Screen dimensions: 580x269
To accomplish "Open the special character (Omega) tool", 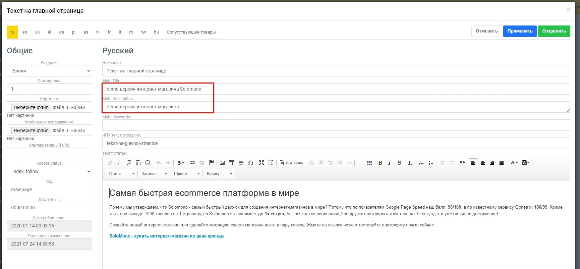I will [x=250, y=163].
